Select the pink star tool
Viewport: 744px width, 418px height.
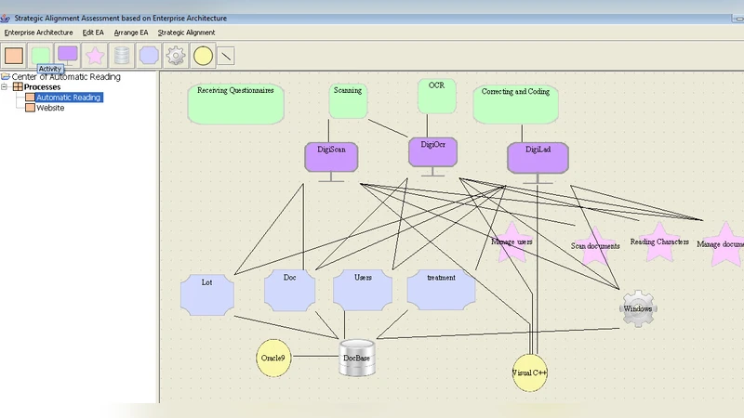click(95, 56)
